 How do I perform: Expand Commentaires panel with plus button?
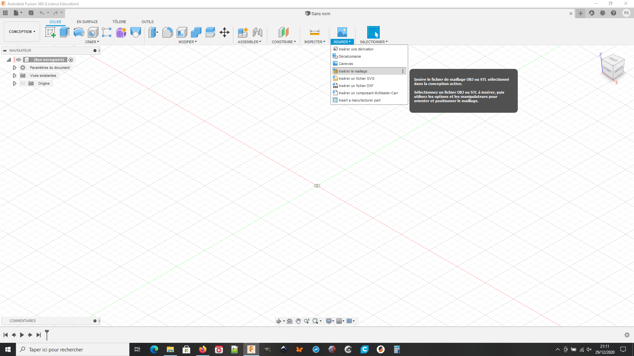coord(95,321)
